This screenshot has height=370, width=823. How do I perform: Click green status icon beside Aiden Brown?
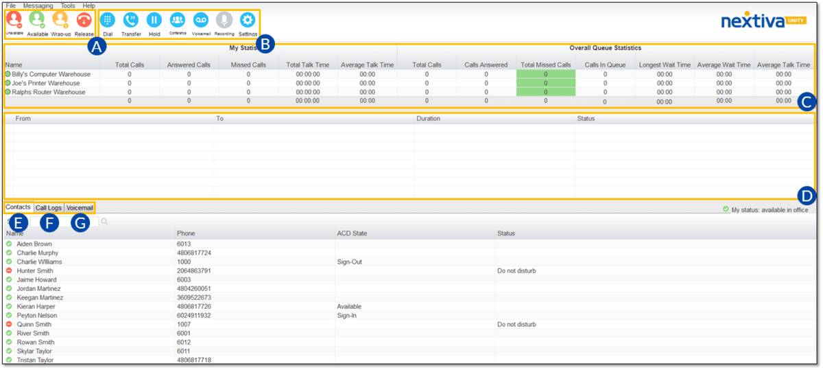pyautogui.click(x=9, y=244)
